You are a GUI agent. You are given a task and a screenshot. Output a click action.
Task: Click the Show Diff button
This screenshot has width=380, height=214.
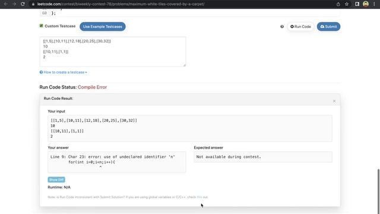coord(56,180)
